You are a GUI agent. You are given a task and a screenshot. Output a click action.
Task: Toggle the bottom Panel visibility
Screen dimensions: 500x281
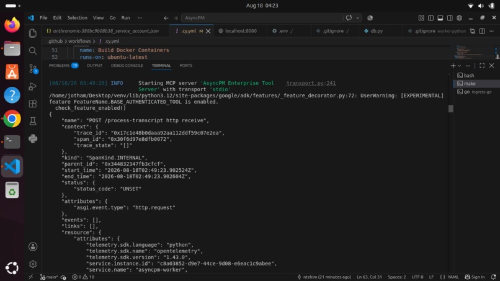click(440, 18)
